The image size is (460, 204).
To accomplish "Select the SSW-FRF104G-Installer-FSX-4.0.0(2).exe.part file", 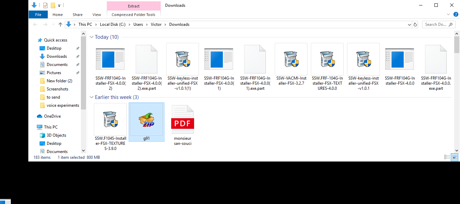I will (146, 67).
